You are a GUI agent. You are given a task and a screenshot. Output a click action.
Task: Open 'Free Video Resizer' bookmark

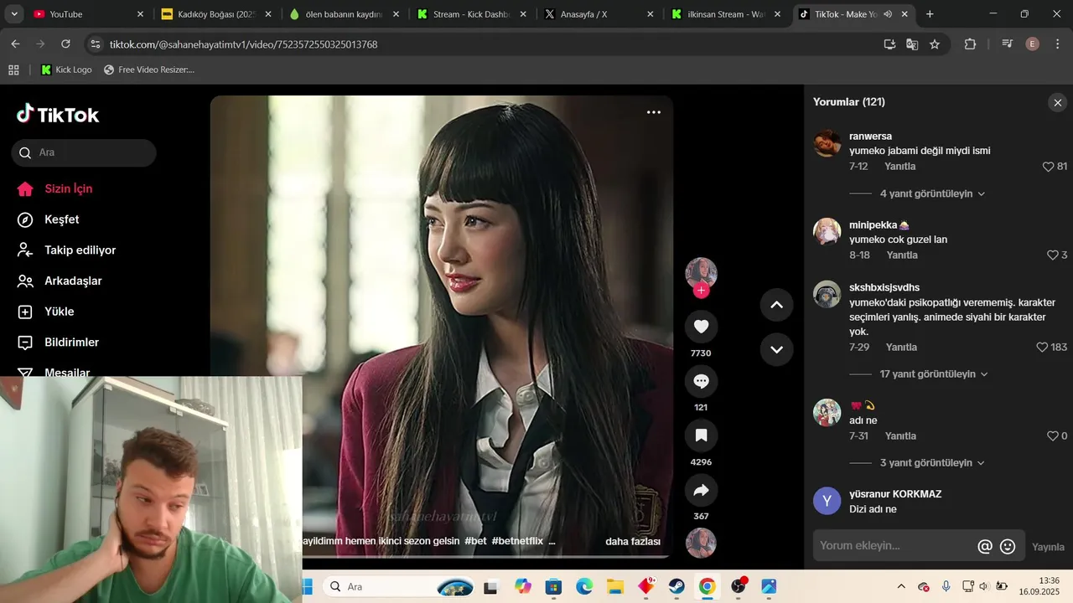148,70
